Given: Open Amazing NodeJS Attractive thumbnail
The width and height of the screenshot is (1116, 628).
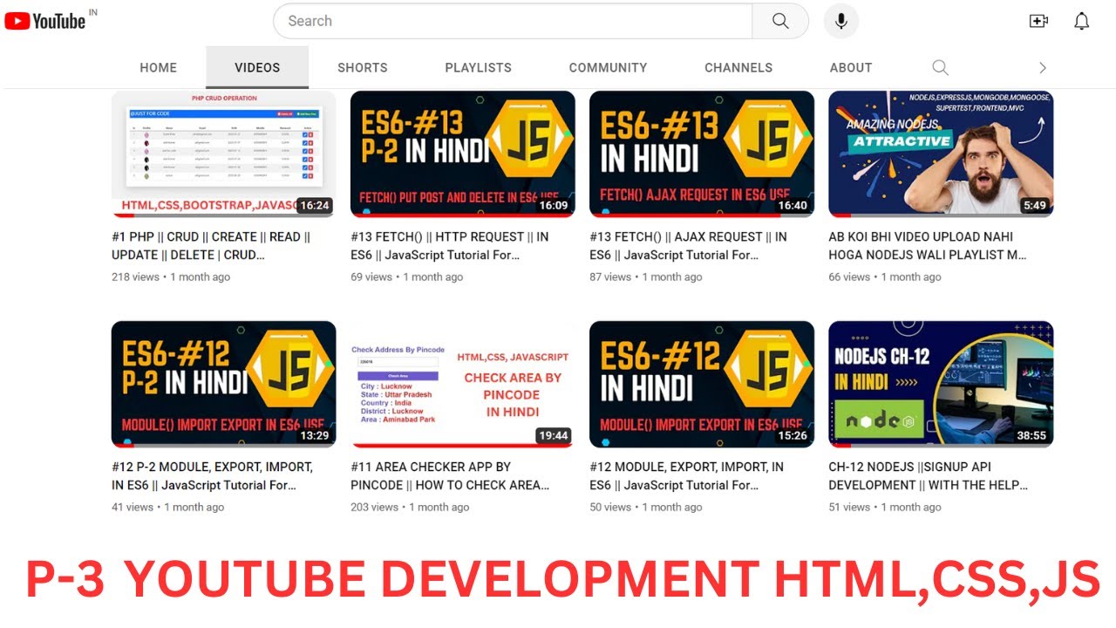Looking at the screenshot, I should click(941, 154).
